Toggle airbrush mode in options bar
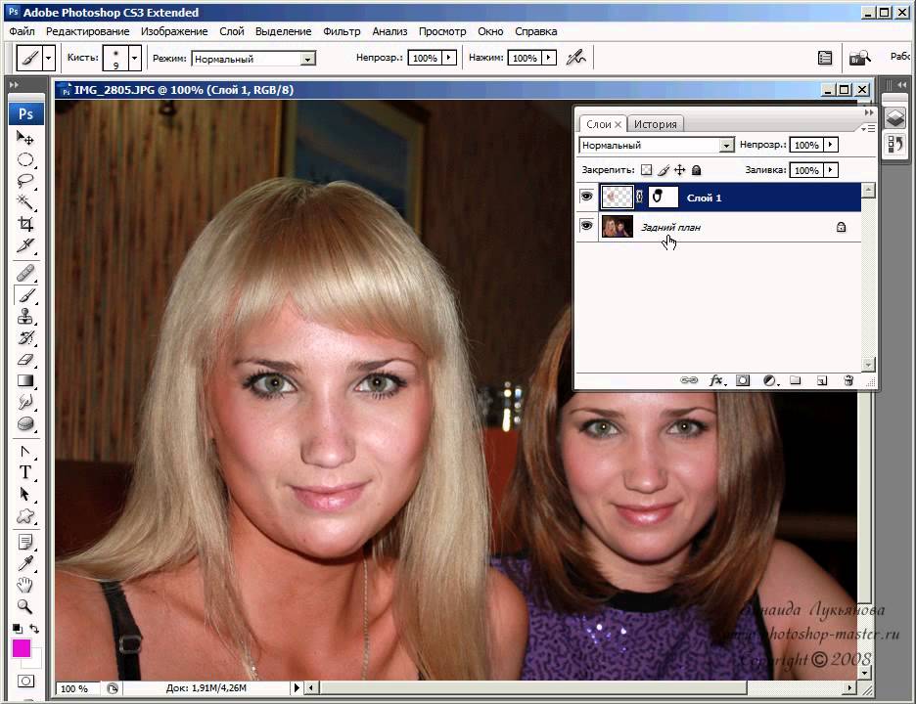Screen dimensions: 916x704 (576, 58)
